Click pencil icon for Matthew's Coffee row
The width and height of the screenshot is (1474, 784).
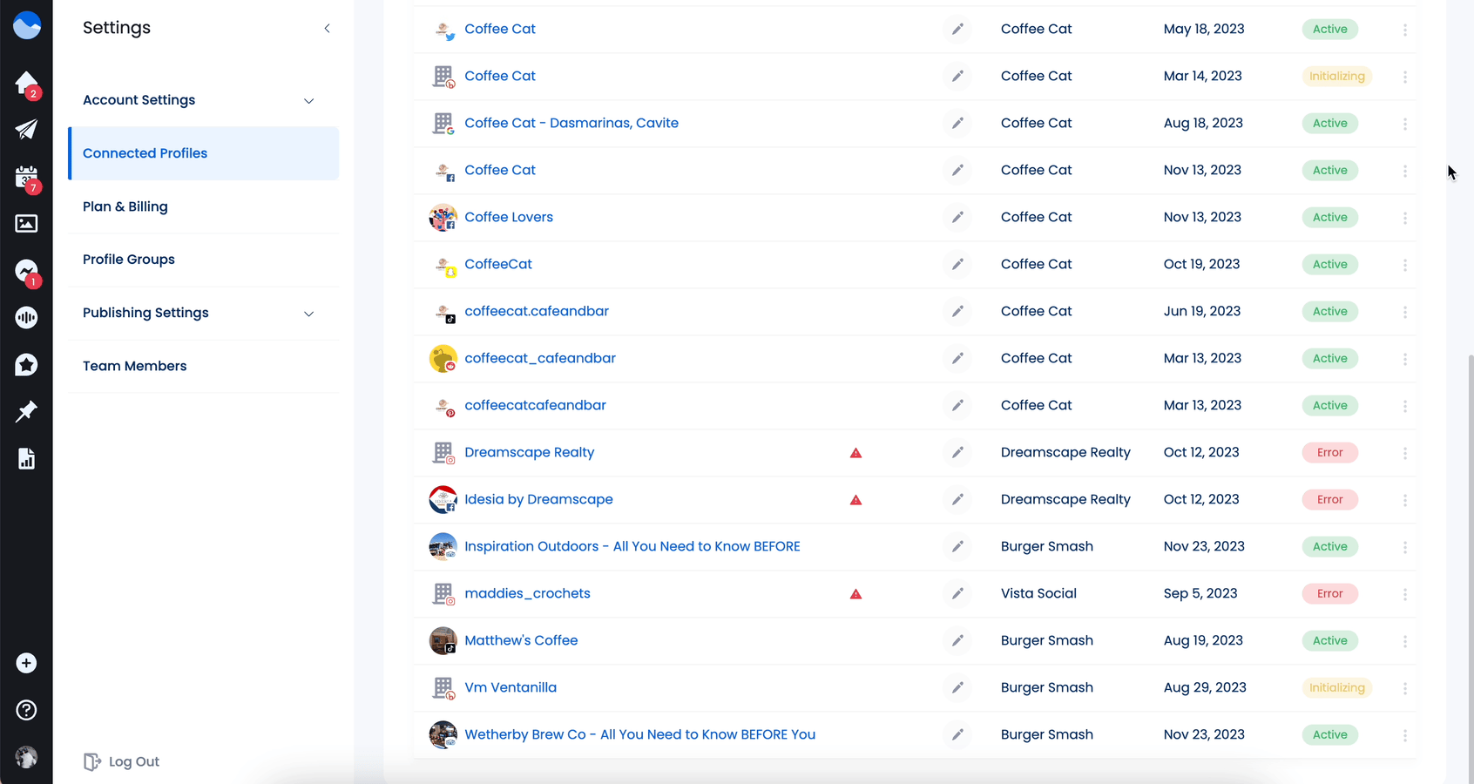(x=957, y=640)
